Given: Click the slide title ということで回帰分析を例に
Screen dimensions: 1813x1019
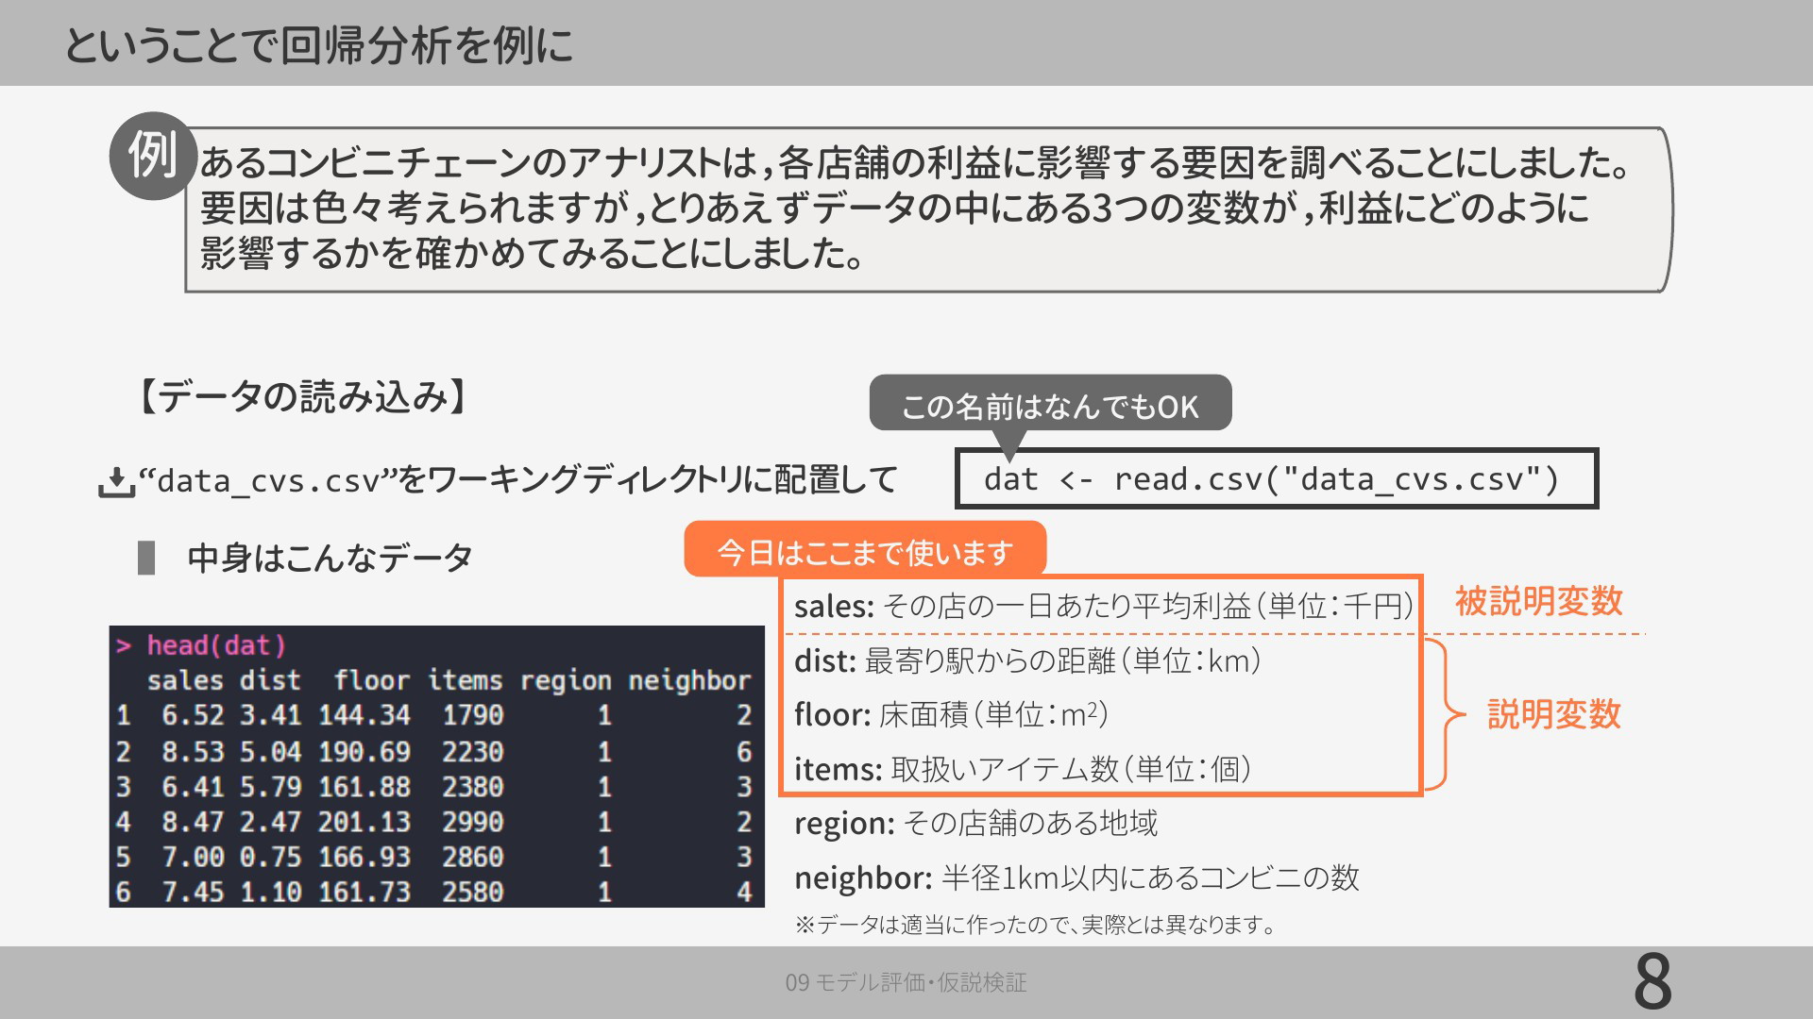Looking at the screenshot, I should click(x=319, y=44).
